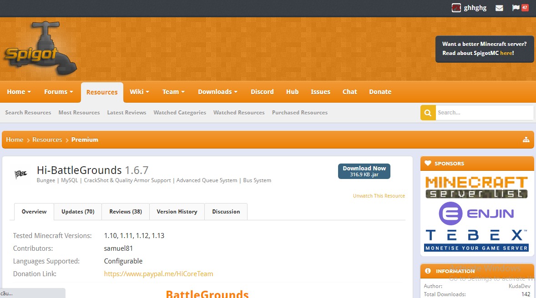Open Purchased Resources link

(x=300, y=113)
